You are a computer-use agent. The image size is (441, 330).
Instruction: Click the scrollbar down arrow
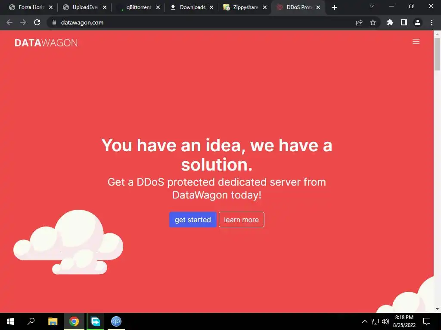pyautogui.click(x=437, y=309)
